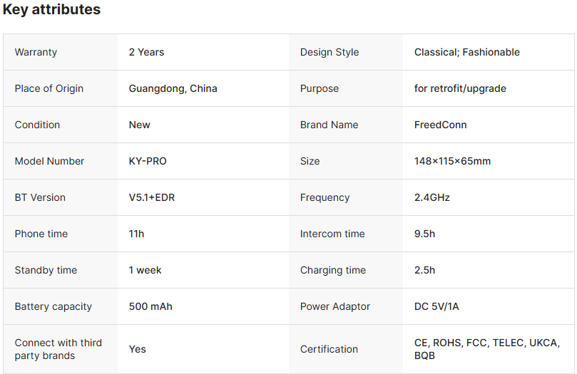Select the 2.4GHz frequency value
The width and height of the screenshot is (577, 374).
coord(432,197)
